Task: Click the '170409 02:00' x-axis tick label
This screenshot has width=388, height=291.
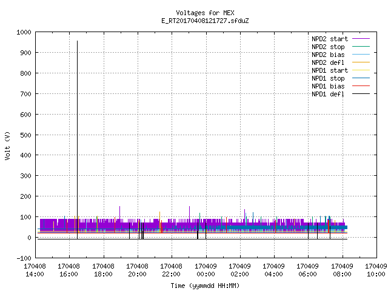Action: [239, 270]
